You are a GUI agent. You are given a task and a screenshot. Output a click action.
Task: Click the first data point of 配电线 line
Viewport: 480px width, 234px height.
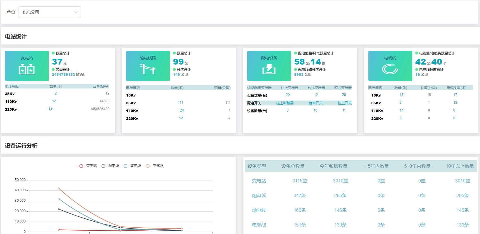coord(59,209)
